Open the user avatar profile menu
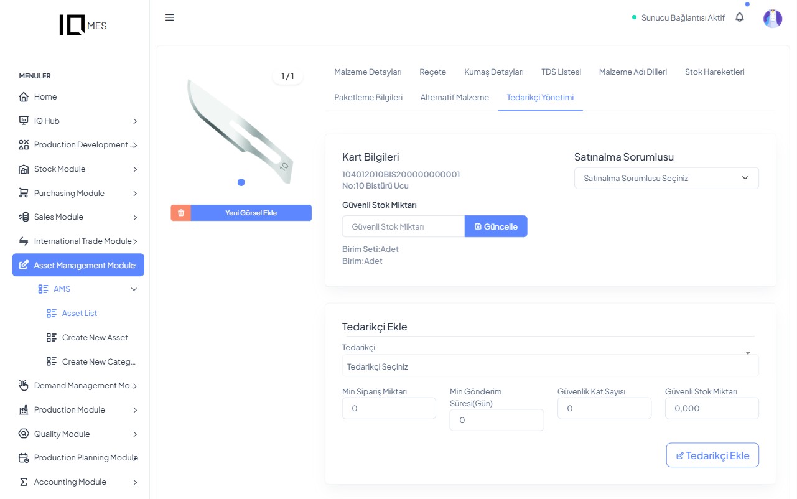Viewport: 797px width, 499px height. (772, 18)
